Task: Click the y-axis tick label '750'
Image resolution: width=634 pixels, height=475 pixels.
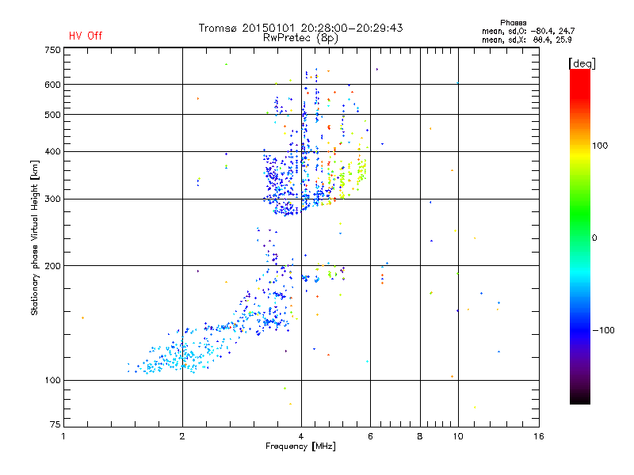Action: pos(52,50)
